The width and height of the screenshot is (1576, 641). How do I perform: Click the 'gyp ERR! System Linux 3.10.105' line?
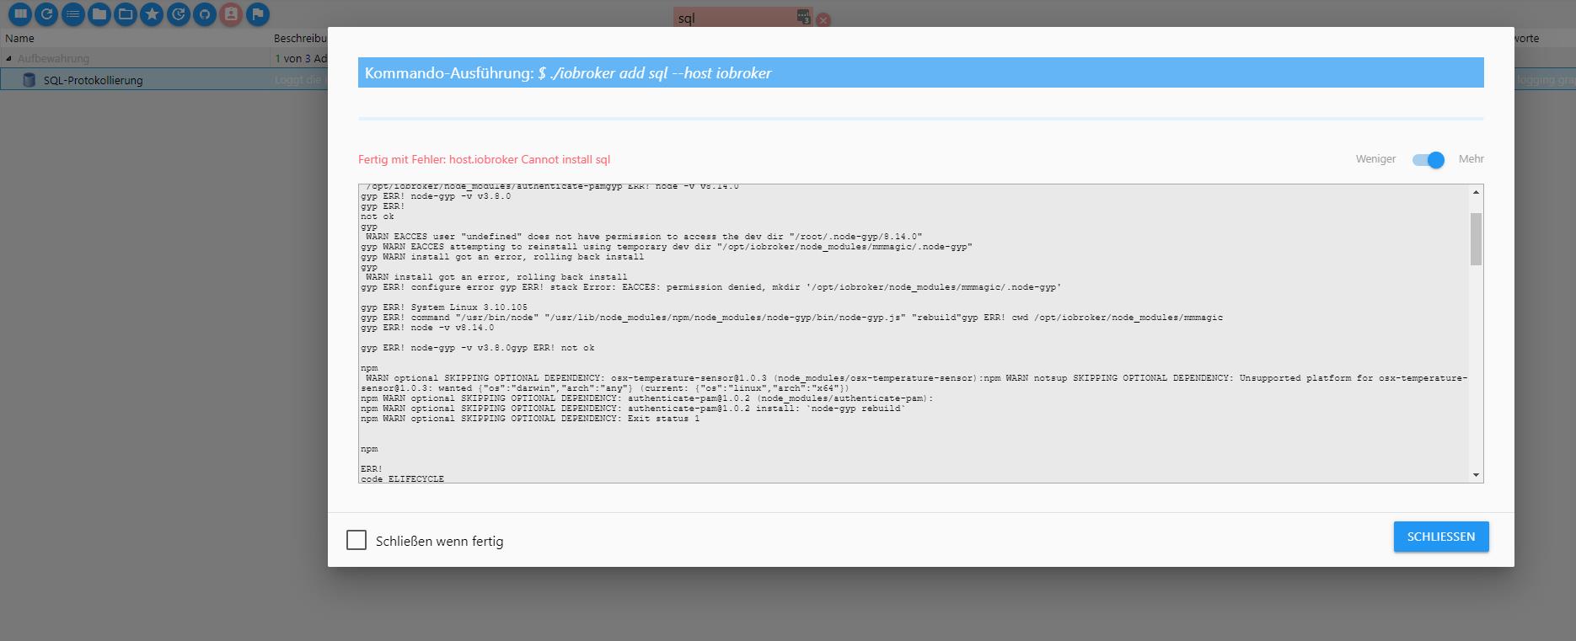pyautogui.click(x=444, y=307)
